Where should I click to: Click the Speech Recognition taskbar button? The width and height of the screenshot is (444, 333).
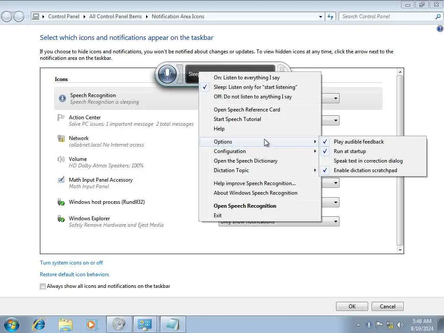pos(119,324)
